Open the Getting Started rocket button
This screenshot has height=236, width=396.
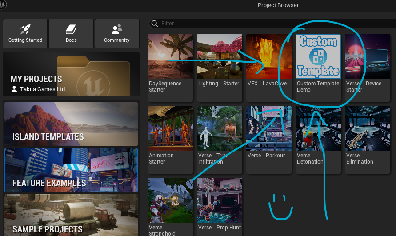[25, 33]
